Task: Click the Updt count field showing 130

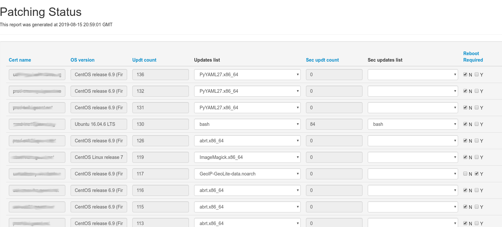Action: 161,124
